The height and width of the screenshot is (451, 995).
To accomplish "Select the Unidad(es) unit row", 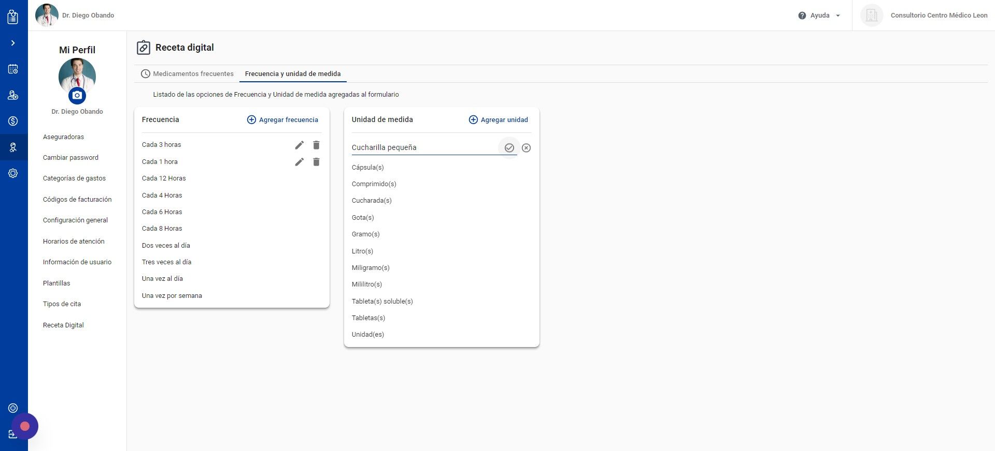I will tap(442, 335).
